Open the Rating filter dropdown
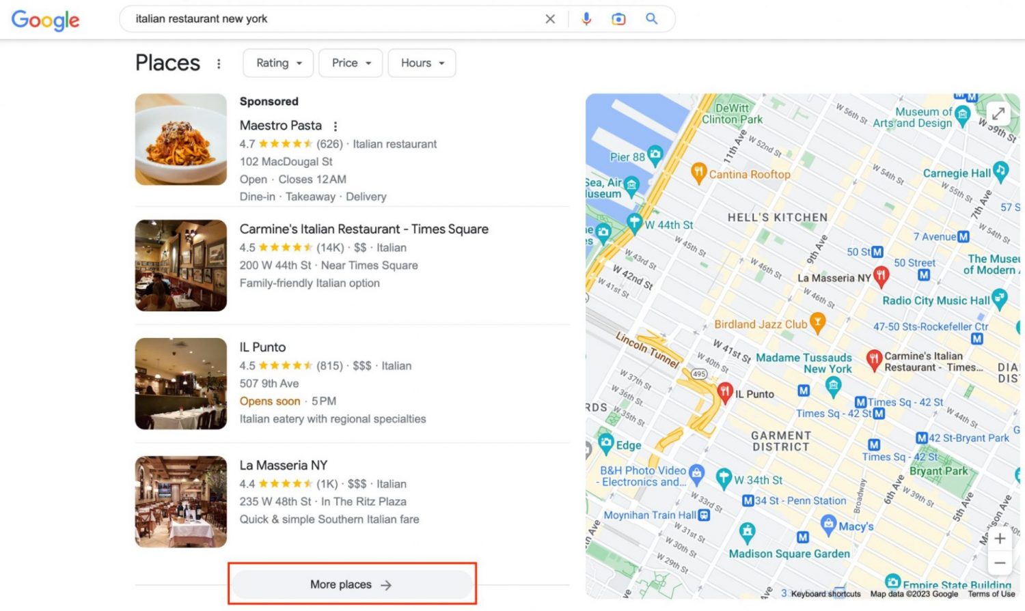Viewport: 1025px width, 611px height. 277,63
